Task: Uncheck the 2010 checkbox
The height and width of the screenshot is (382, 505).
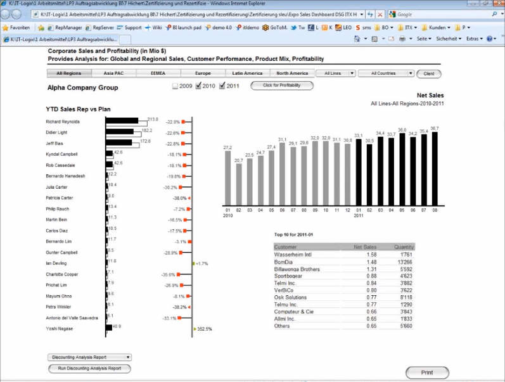Action: [198, 86]
